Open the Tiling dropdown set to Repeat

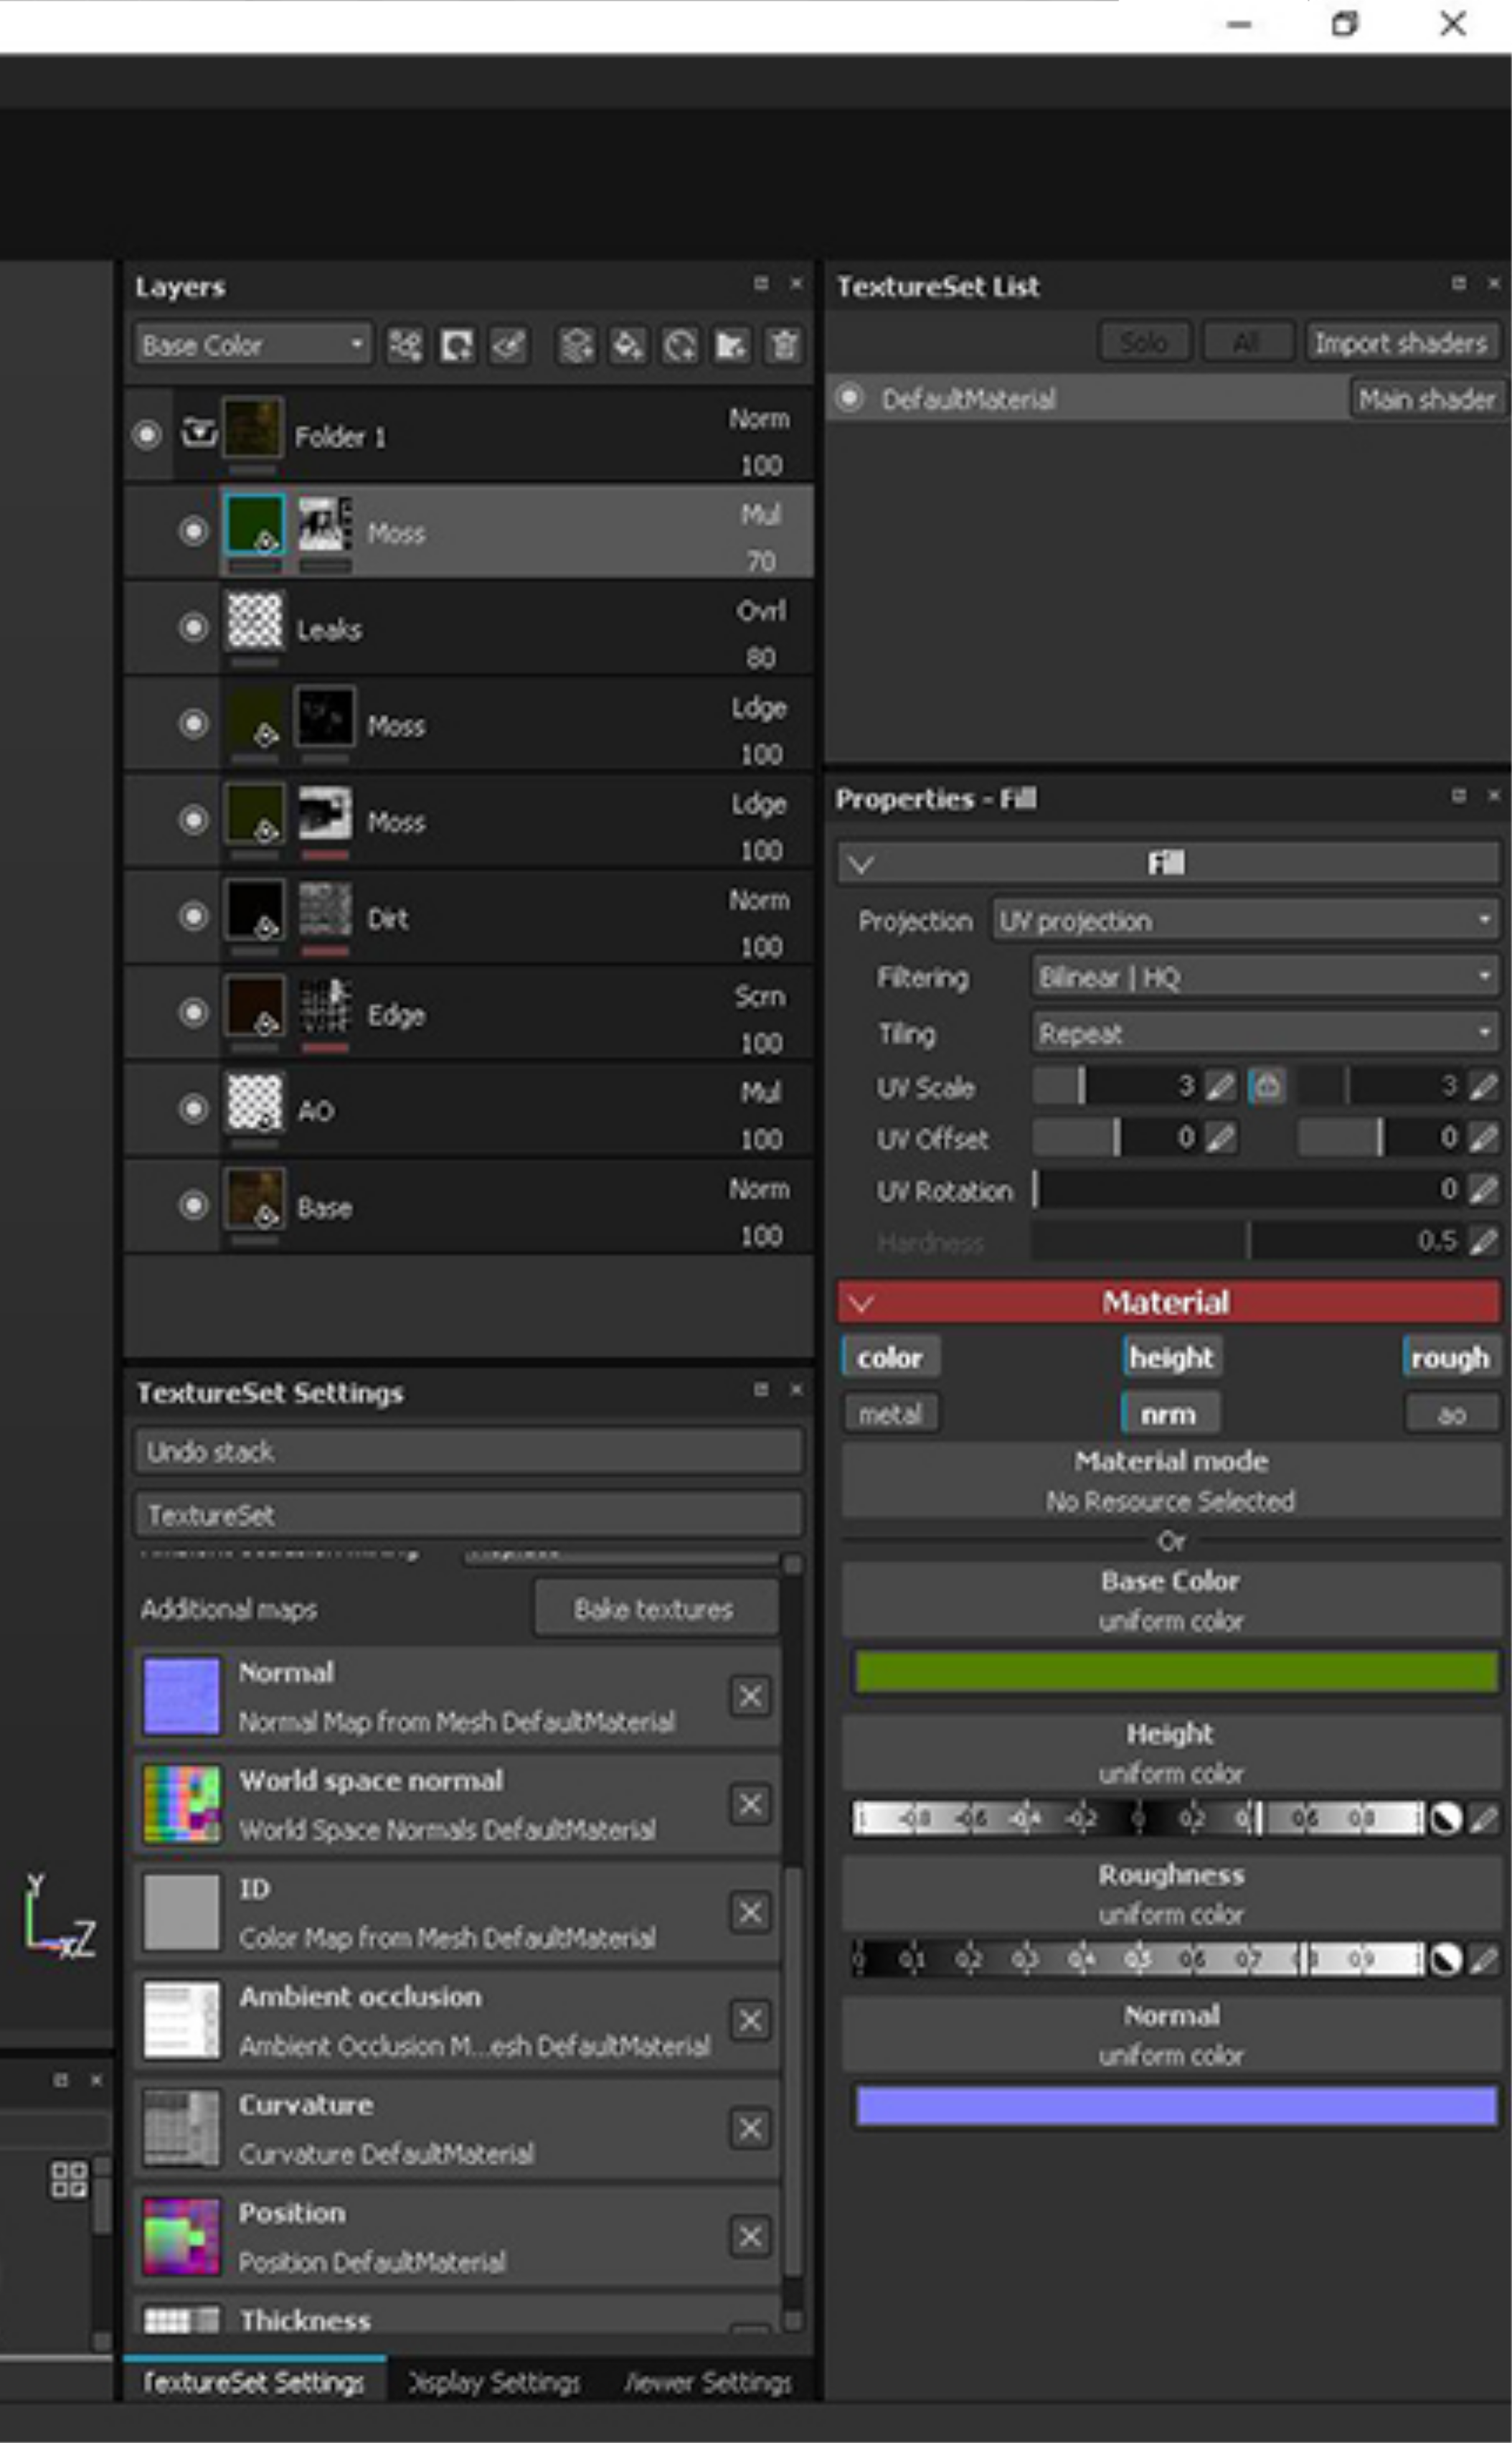1265,1033
